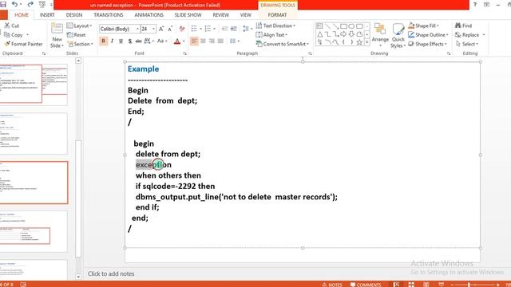Select the rectangle shape
Image resolution: width=511 pixels, height=287 pixels.
coord(343,26)
